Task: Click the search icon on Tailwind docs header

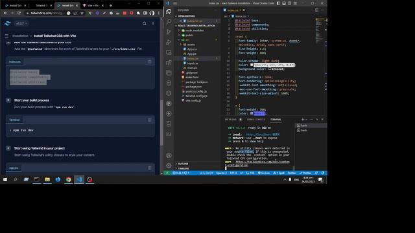Action: (x=145, y=23)
